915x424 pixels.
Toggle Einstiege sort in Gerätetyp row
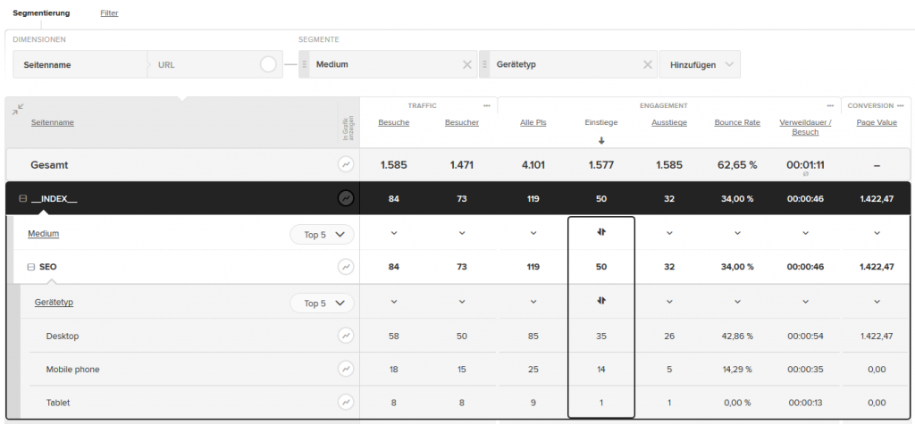(601, 301)
